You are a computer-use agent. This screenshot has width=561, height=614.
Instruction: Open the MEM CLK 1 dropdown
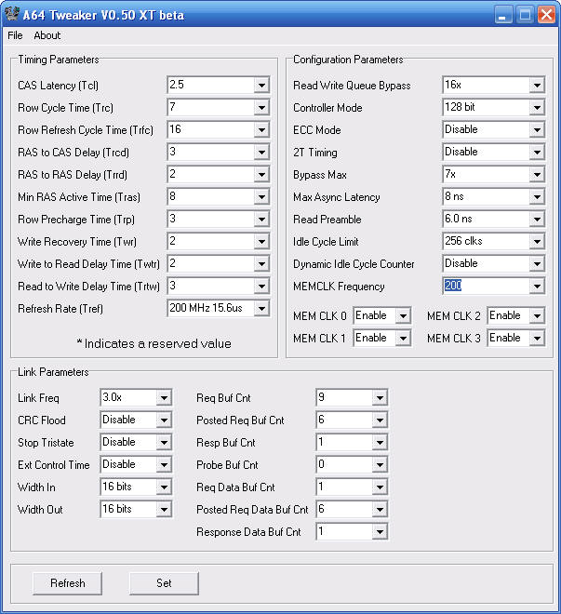(403, 338)
